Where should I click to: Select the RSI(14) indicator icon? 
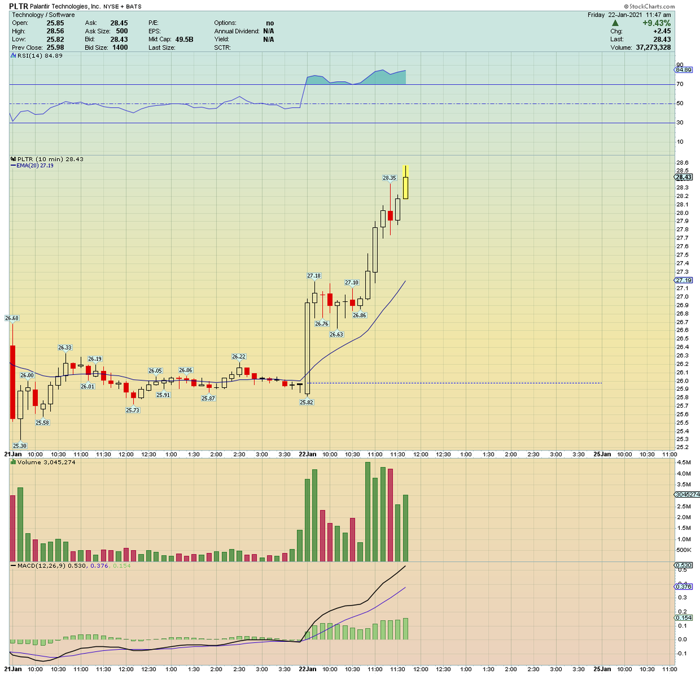click(13, 55)
